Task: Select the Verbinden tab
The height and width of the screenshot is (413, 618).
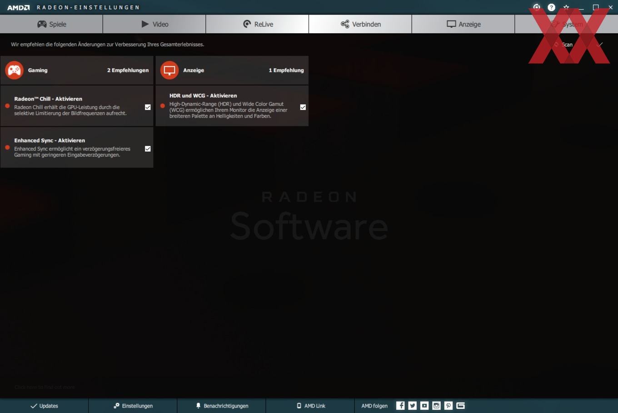Action: pyautogui.click(x=360, y=24)
